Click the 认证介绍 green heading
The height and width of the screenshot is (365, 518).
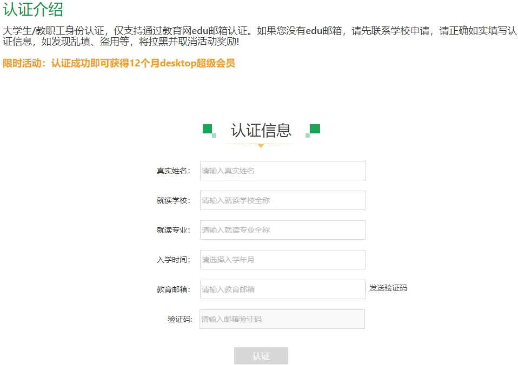pyautogui.click(x=32, y=9)
